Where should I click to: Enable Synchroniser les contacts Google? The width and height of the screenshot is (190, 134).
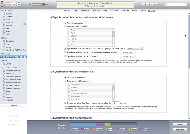[65, 56]
